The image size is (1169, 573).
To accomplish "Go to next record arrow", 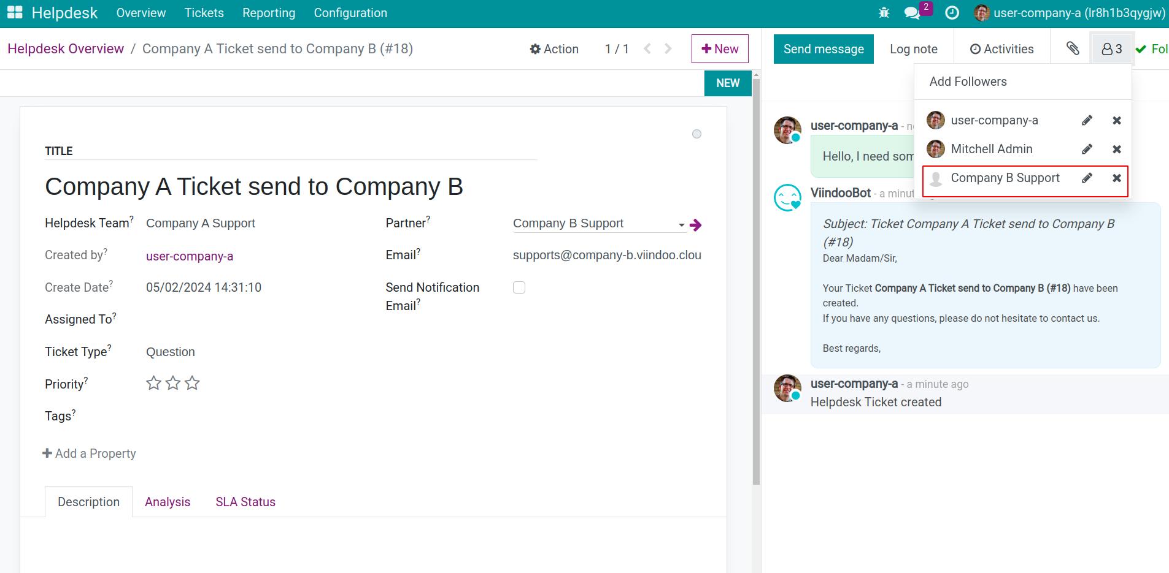I will pyautogui.click(x=668, y=49).
